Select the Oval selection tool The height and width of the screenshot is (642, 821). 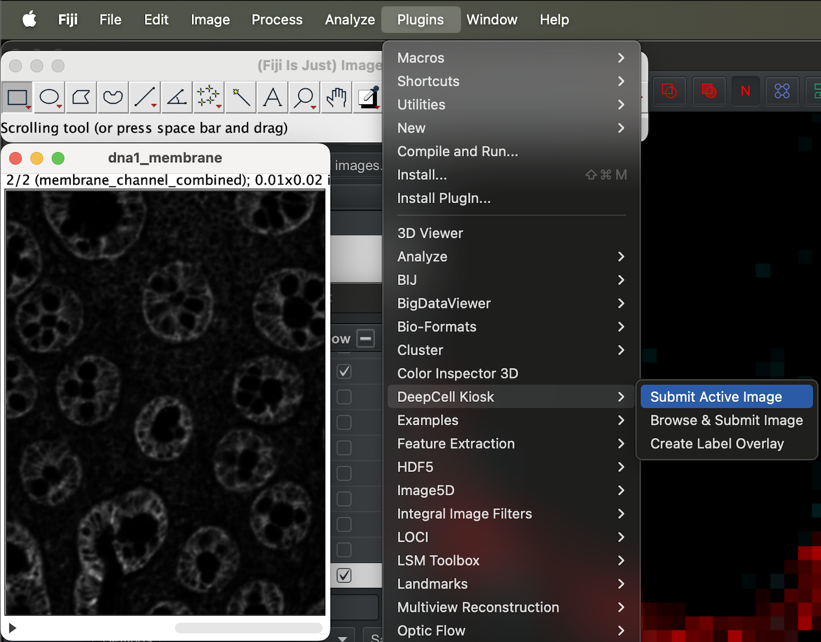tap(49, 97)
